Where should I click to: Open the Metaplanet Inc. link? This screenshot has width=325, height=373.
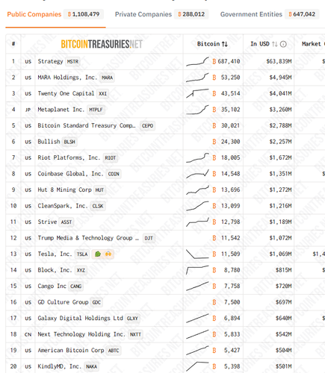(61, 110)
